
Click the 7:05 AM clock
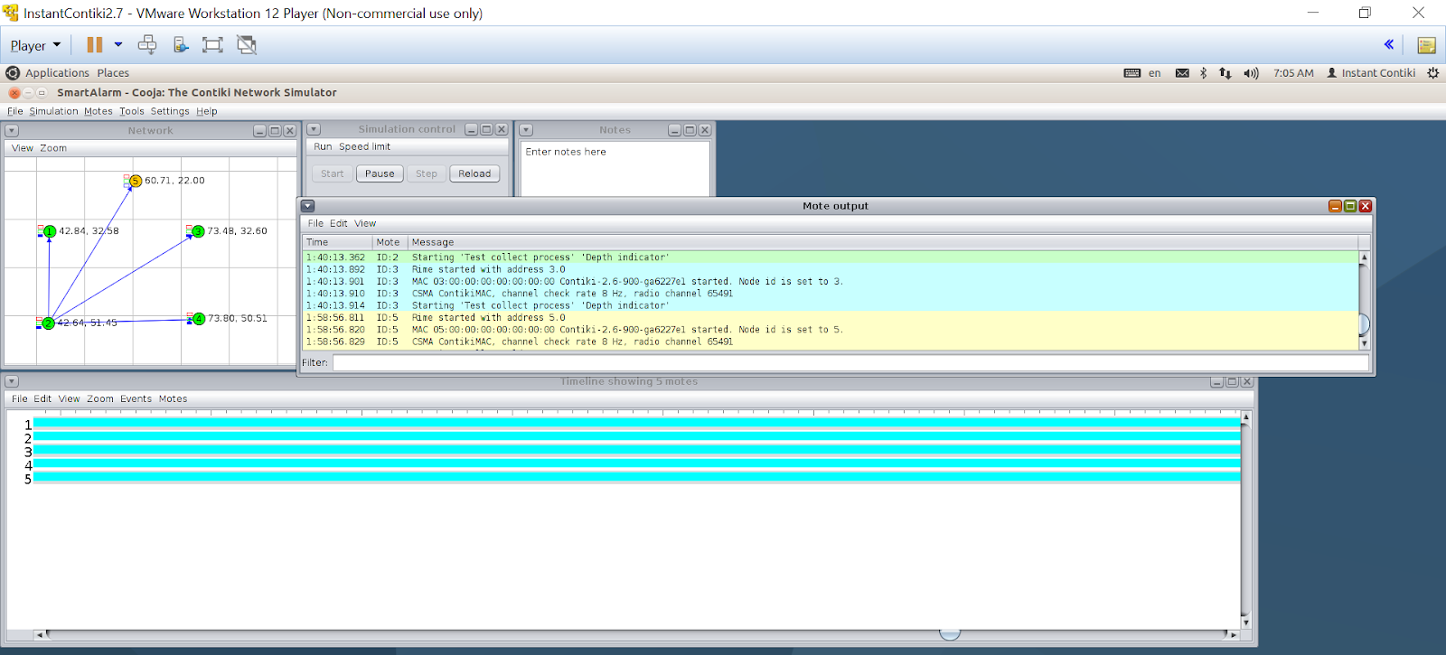coord(1293,73)
